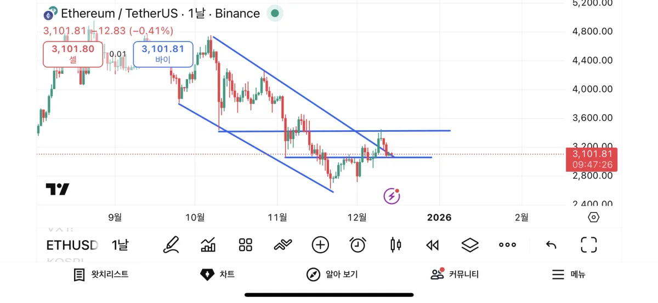The image size is (658, 303).
Task: Expand the three-dot more options menu
Action: [x=507, y=244]
